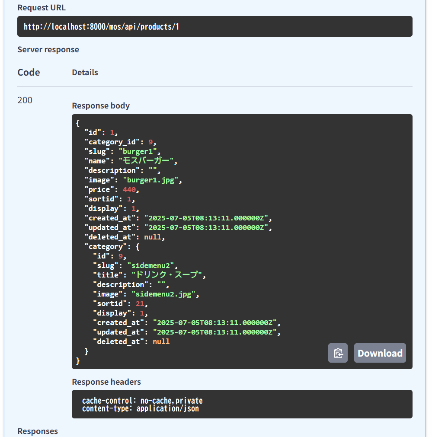
Task: Click the "category_id" key in JSON
Action: point(114,142)
